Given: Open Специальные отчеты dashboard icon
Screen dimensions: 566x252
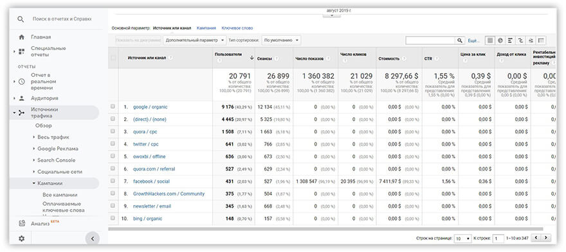Looking at the screenshot, I should coord(22,51).
